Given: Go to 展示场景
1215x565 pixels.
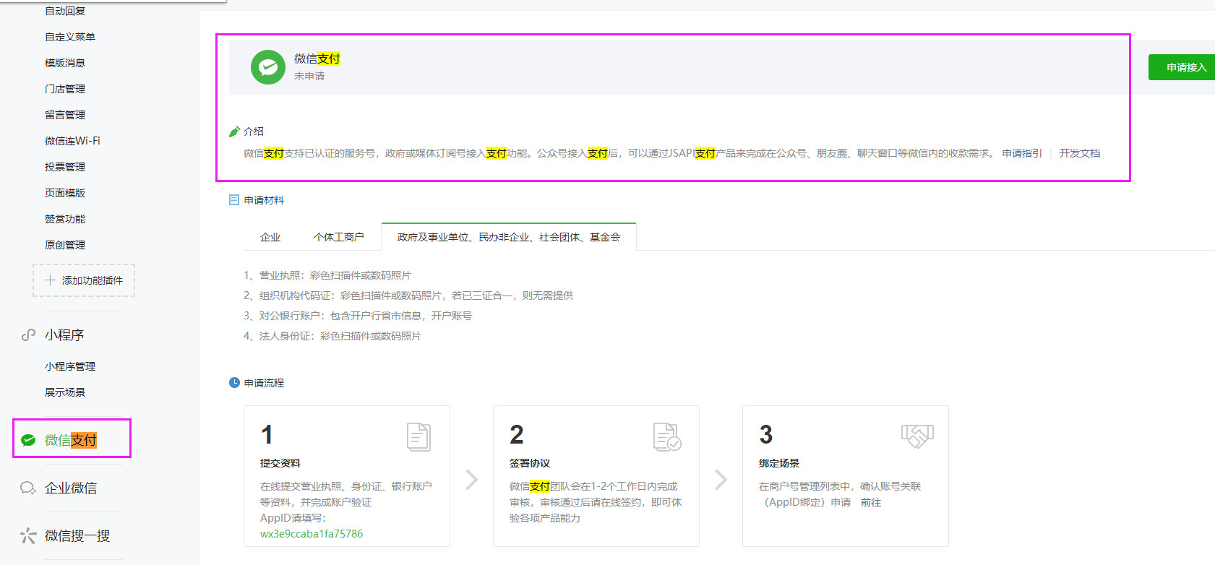Looking at the screenshot, I should coord(65,392).
